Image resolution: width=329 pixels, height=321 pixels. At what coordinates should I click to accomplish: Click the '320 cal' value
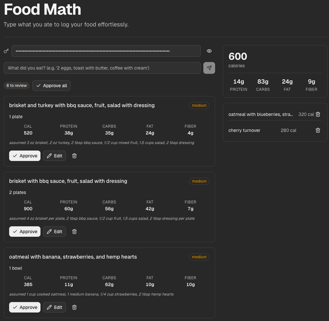point(306,114)
